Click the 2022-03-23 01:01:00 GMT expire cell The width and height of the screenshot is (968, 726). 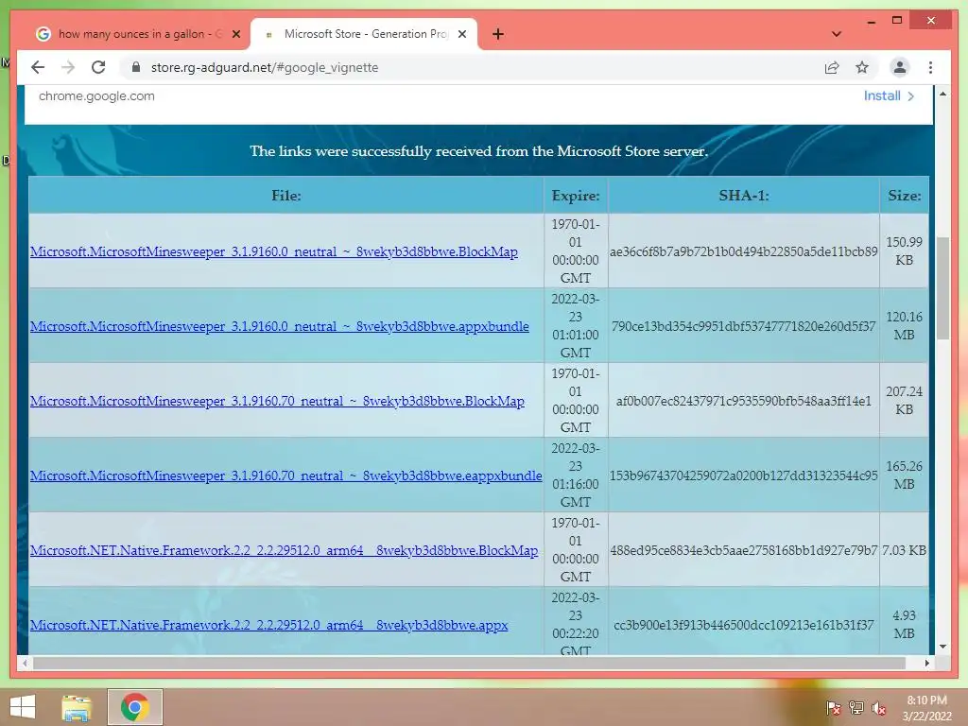[x=576, y=325]
